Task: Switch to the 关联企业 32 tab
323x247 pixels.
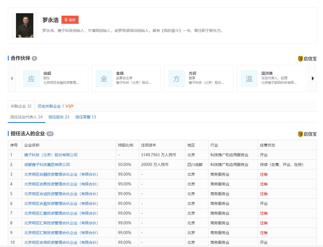Action: click(21, 106)
